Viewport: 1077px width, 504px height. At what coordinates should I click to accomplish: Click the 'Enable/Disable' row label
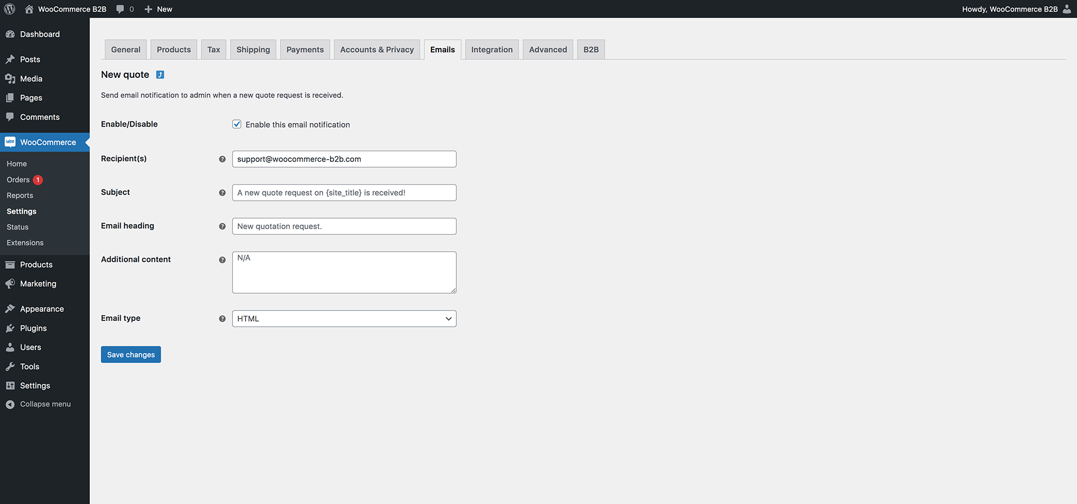coord(129,124)
